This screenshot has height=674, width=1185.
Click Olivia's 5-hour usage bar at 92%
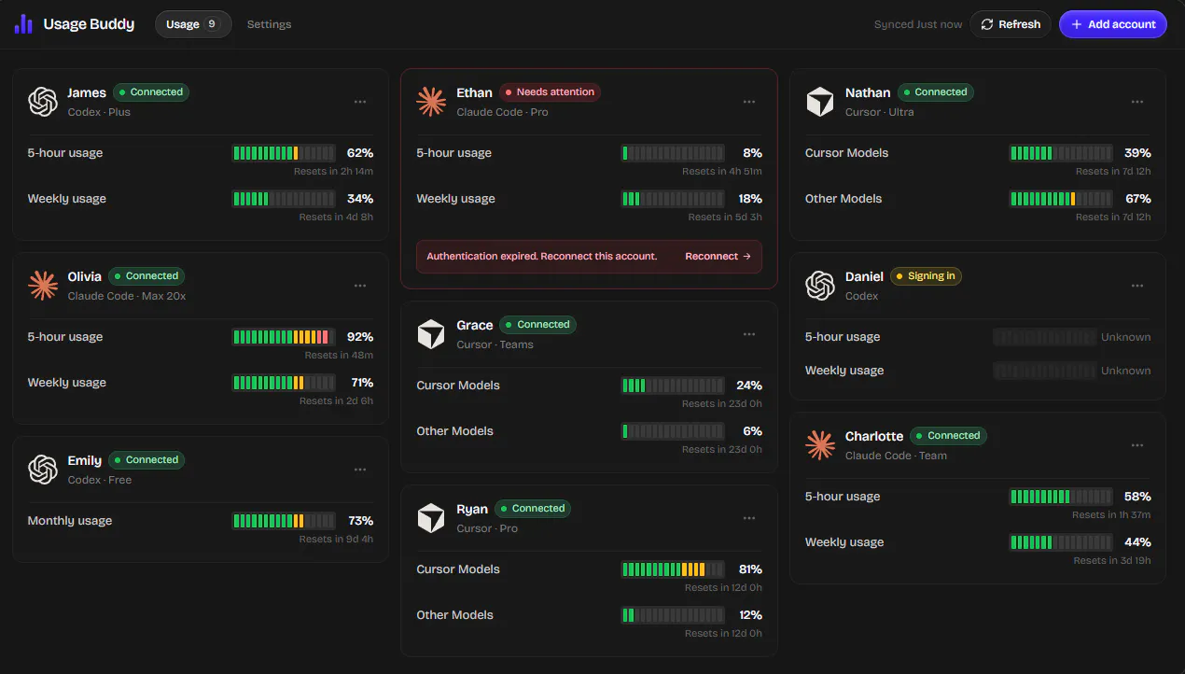click(x=284, y=337)
